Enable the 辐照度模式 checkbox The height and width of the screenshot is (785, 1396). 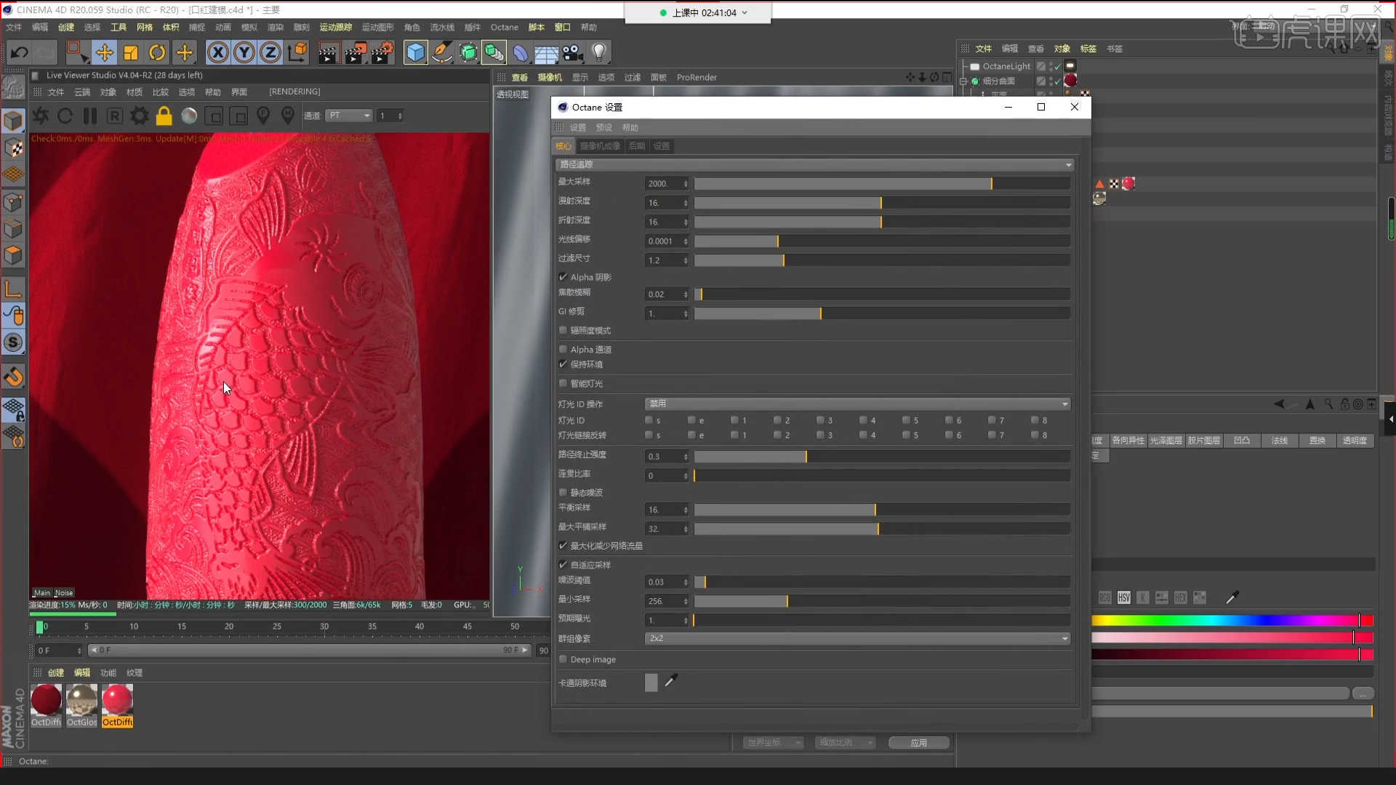563,330
